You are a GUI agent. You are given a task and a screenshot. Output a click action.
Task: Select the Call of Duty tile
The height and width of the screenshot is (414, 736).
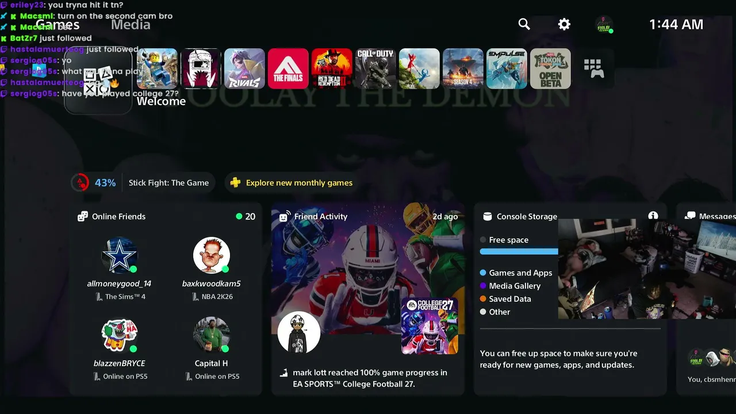click(375, 68)
